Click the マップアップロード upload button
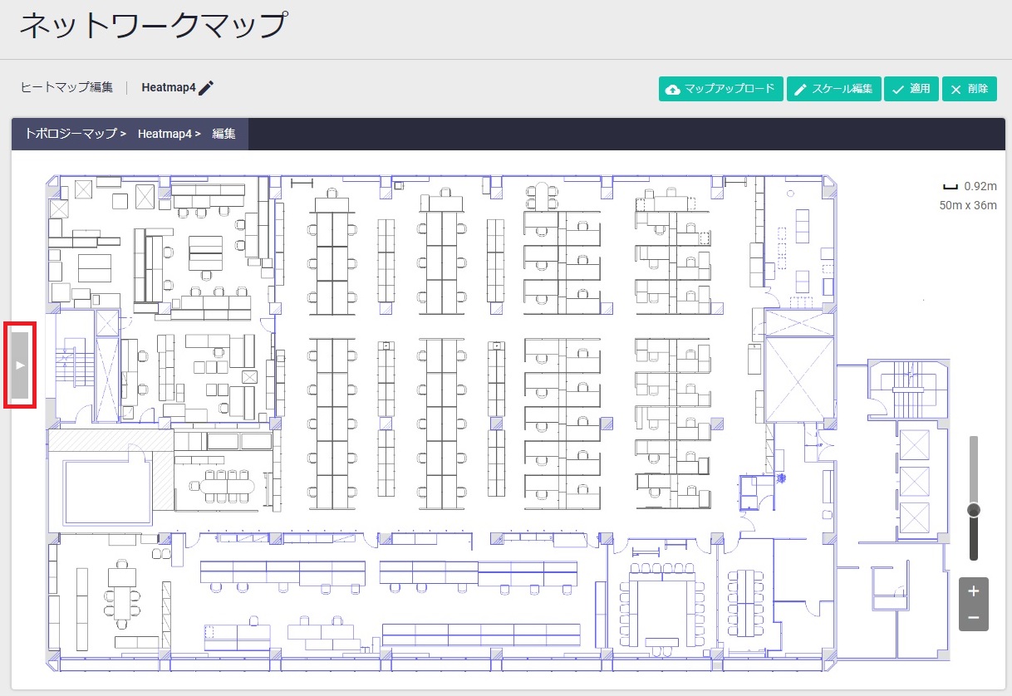This screenshot has width=1012, height=696. pos(720,89)
